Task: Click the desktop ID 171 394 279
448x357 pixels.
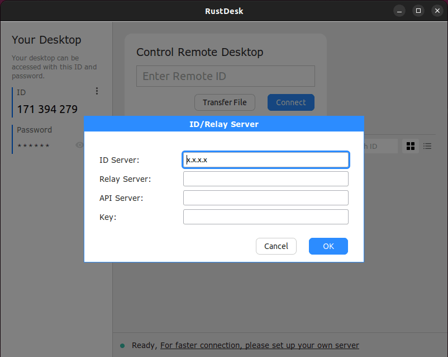Action: 47,109
